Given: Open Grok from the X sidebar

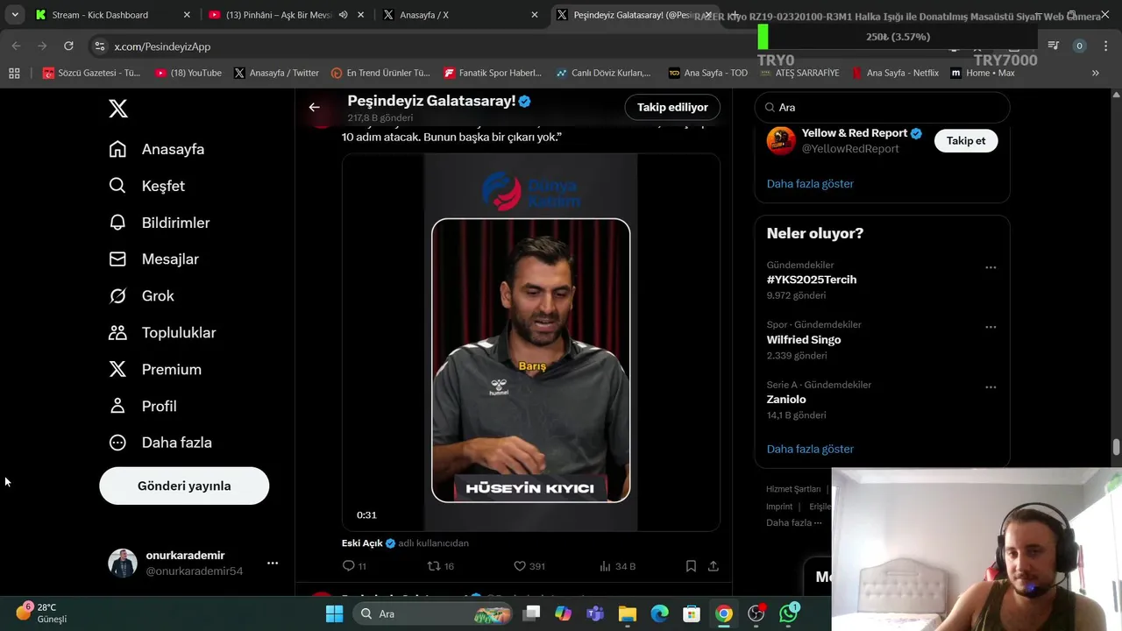Looking at the screenshot, I should tap(142, 296).
